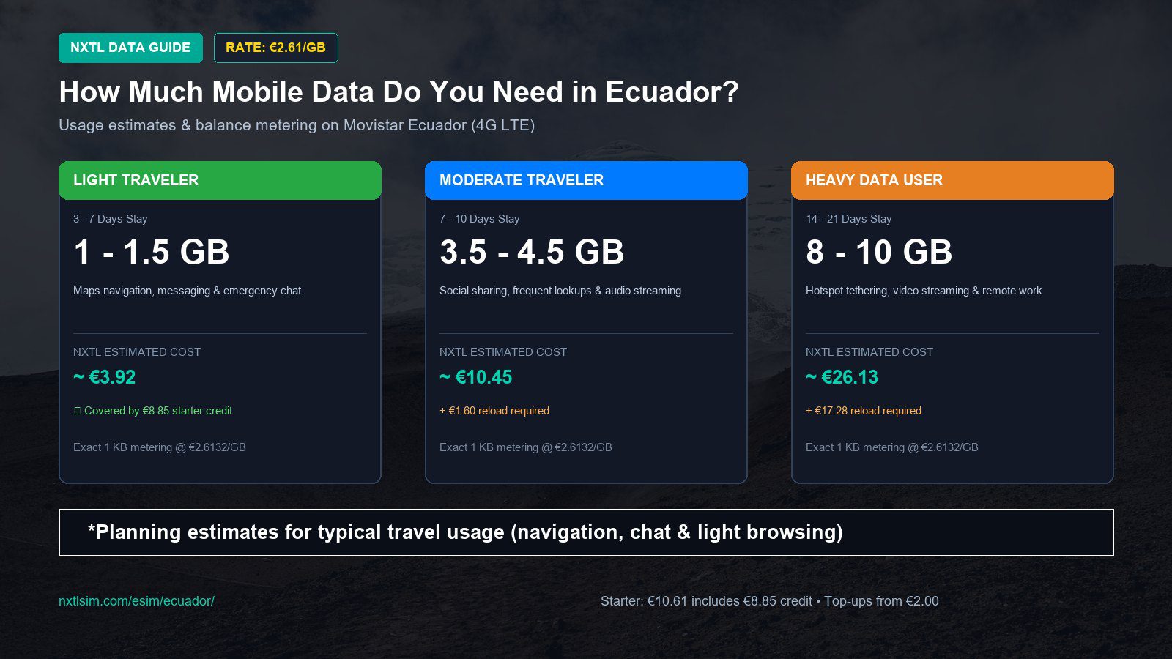Screen dimensions: 1172x659
Task: Click the NXTL DATA GUIDE badge
Action: [x=130, y=48]
